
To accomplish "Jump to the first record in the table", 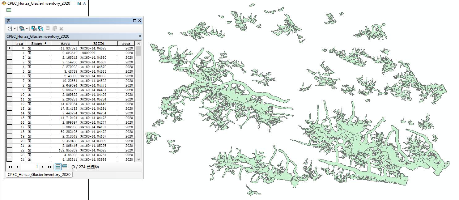I will pos(11,167).
